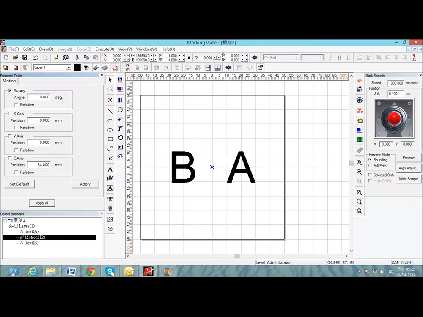Enable the Selected Only checkbox
The width and height of the screenshot is (423, 317).
[x=370, y=175]
